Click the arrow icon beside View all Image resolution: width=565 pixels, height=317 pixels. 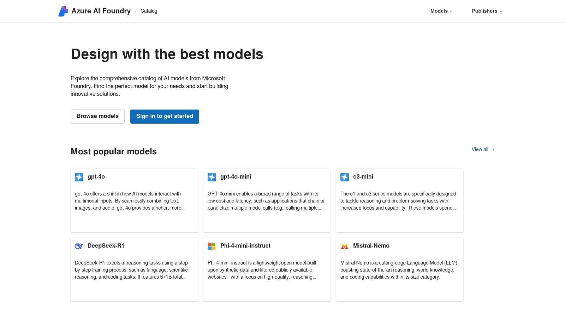[492, 149]
